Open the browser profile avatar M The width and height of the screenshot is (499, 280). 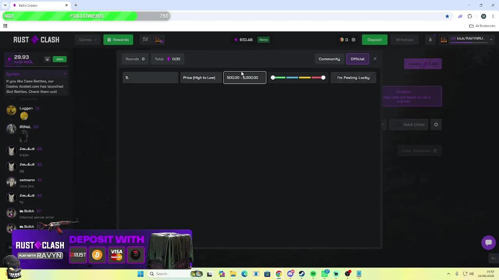(483, 16)
